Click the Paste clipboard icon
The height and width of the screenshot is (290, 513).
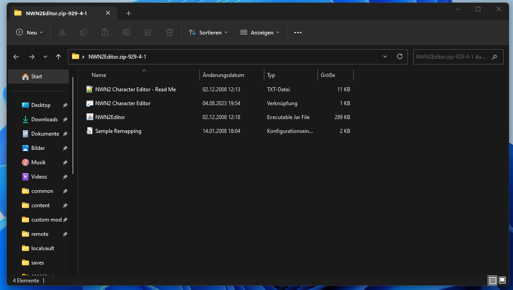tap(105, 32)
